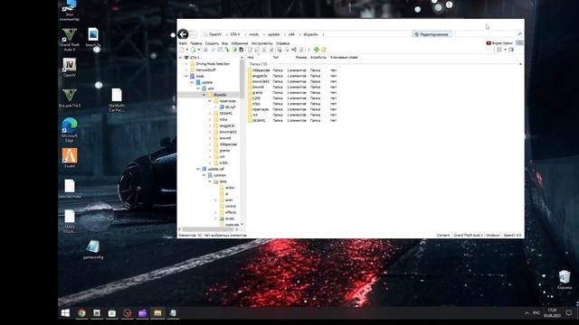Select granta row in the file list
The image size is (579, 325).
pos(292,92)
